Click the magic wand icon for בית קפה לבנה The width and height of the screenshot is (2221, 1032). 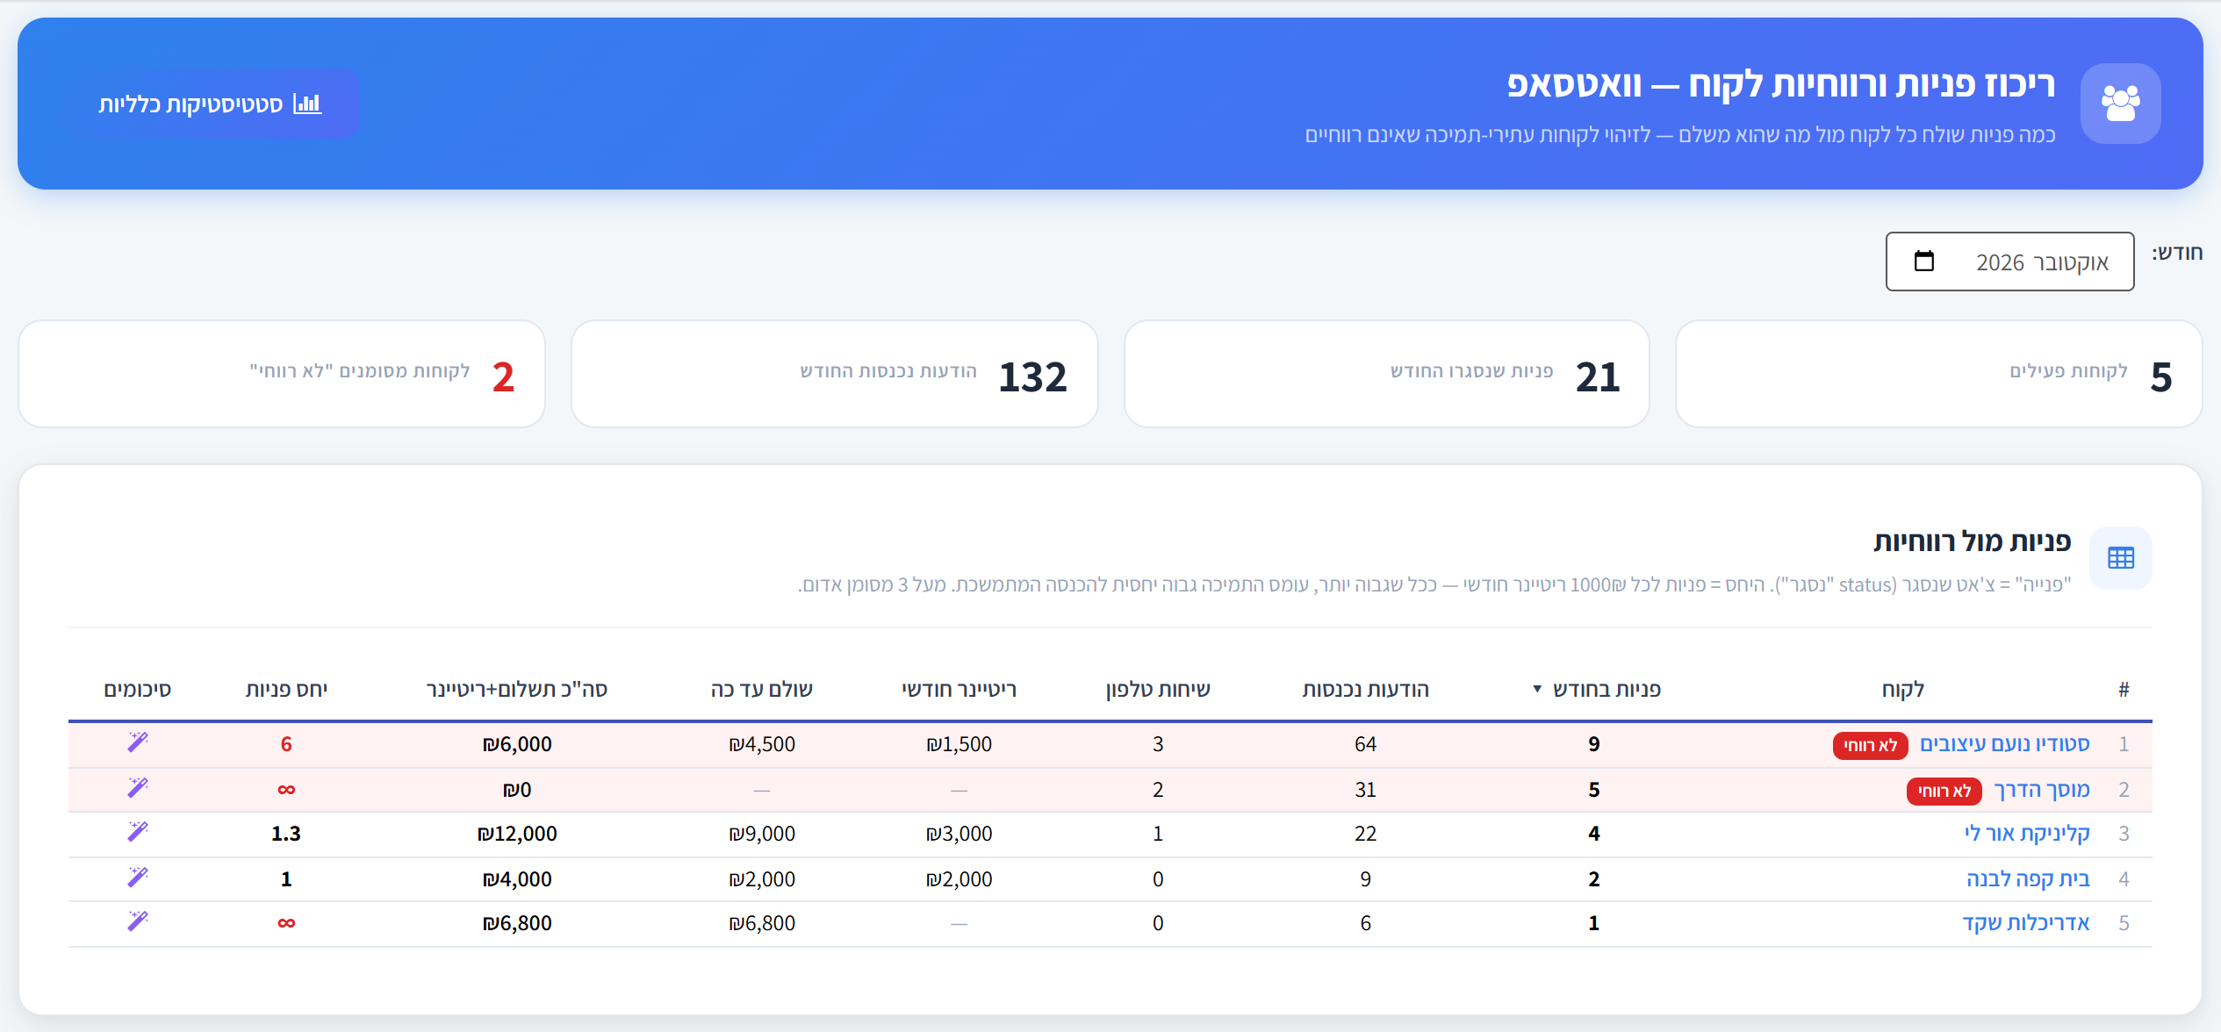click(x=138, y=878)
